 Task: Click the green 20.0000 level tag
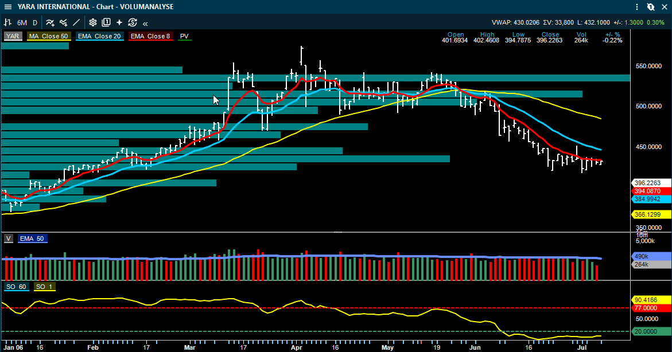[x=651, y=331]
